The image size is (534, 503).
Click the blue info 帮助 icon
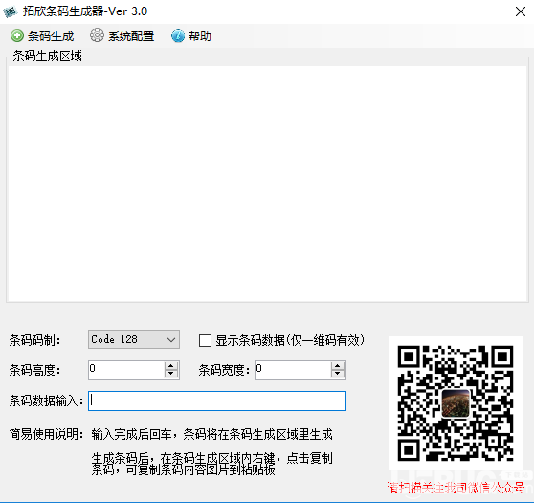(x=178, y=35)
